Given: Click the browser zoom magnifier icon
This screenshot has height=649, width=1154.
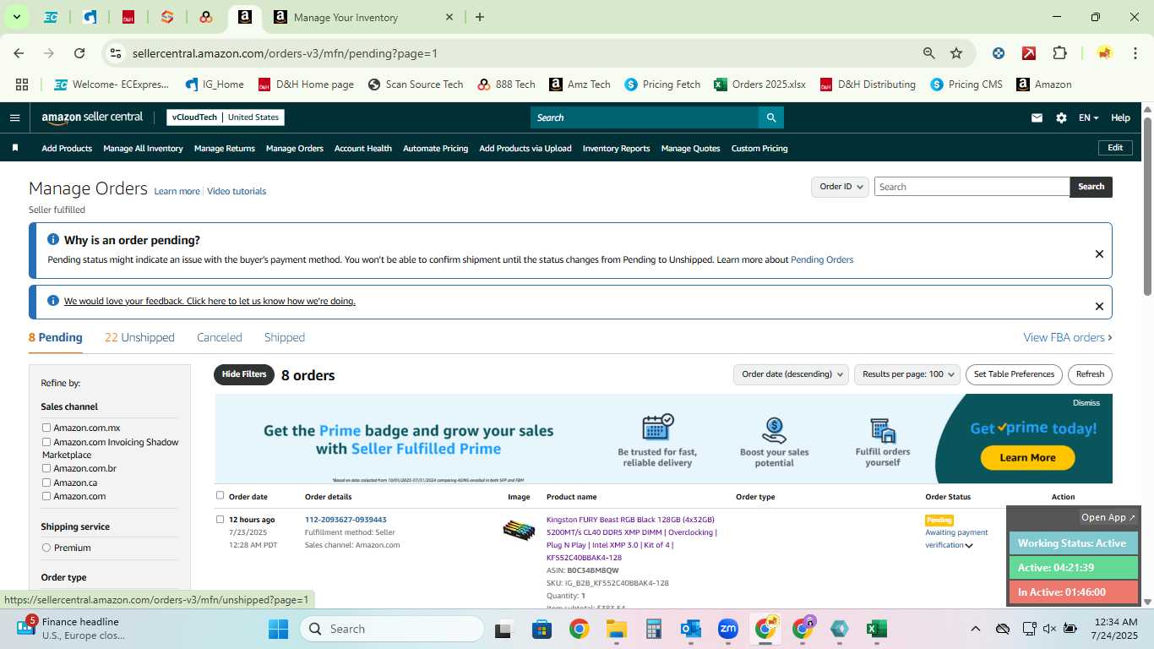Looking at the screenshot, I should [x=929, y=53].
